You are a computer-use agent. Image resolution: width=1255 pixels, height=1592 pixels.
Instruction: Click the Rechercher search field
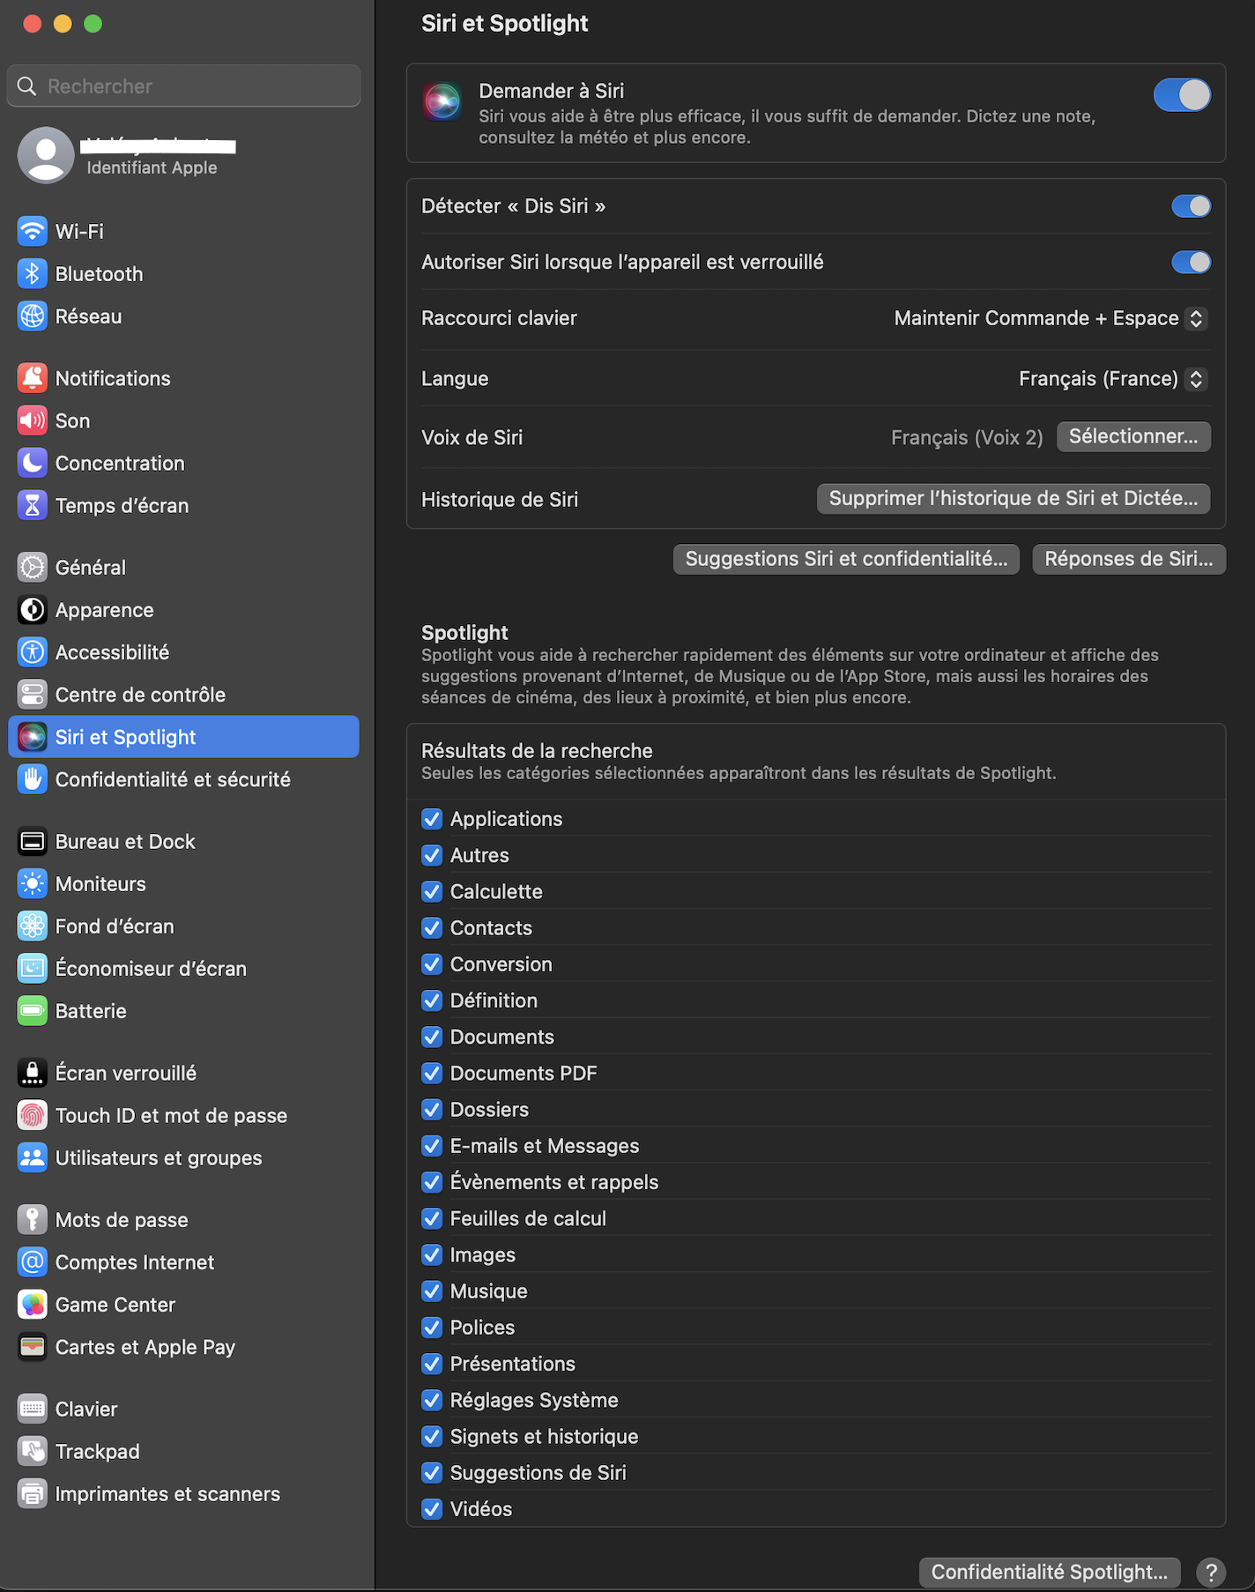(183, 86)
